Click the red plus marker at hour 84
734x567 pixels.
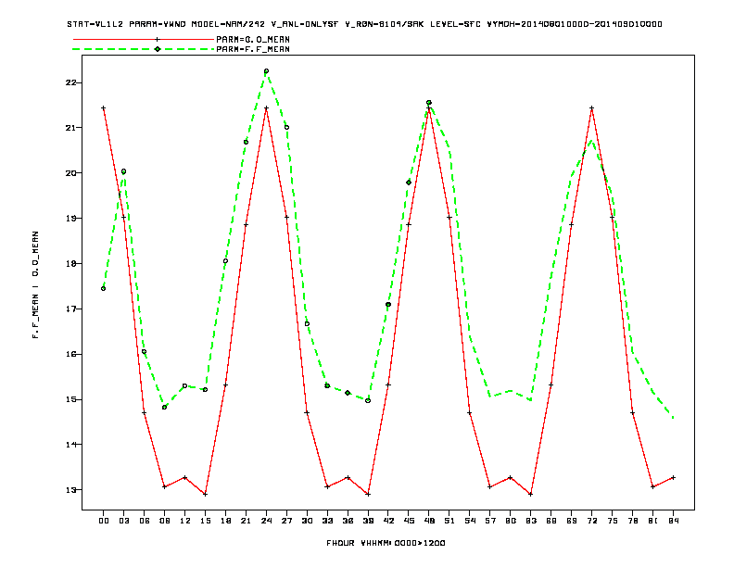[673, 478]
